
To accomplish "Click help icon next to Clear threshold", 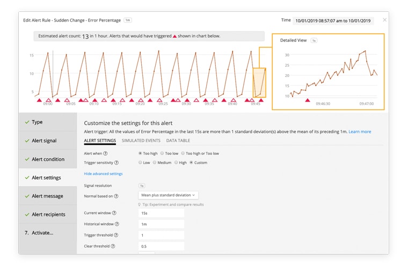I will 113,246.
